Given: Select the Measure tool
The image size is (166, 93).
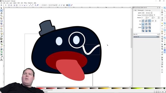Looking at the screenshot, I should 1,18.
